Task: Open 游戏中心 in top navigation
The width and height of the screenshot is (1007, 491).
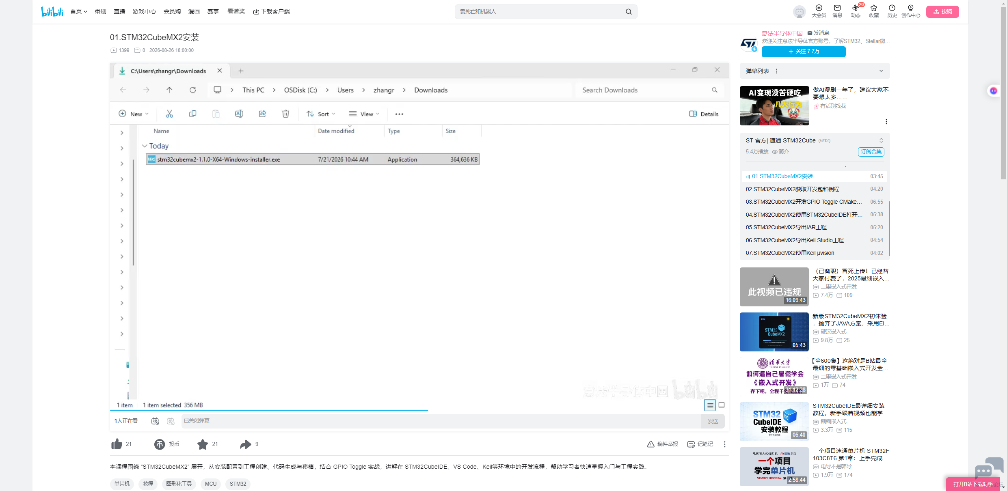Action: (144, 11)
